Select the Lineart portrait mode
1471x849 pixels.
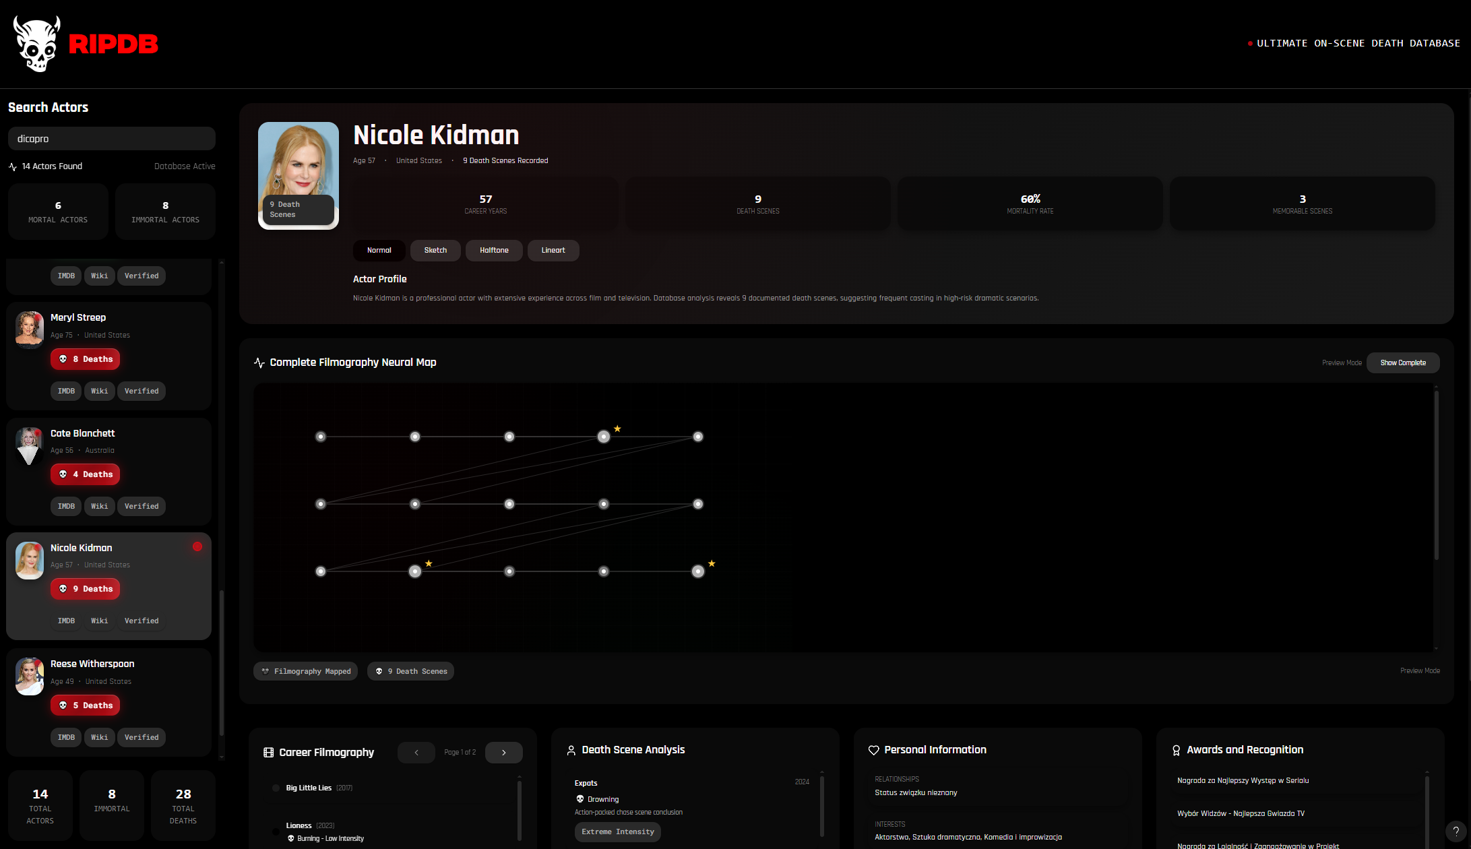[x=553, y=250]
